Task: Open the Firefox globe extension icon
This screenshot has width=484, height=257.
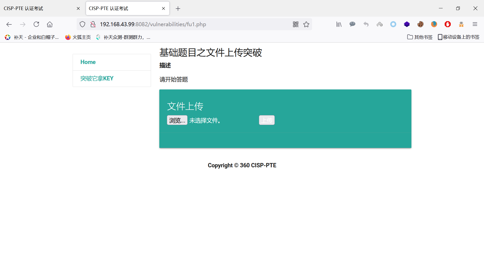Action: (x=434, y=24)
